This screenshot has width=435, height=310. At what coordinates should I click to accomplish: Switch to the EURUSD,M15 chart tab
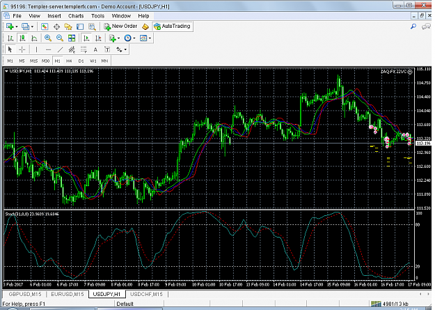pos(67,294)
